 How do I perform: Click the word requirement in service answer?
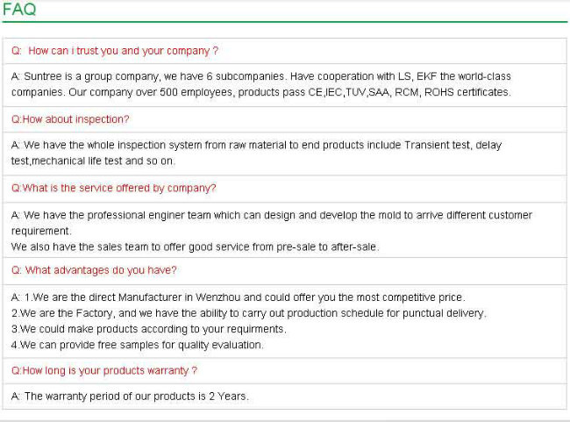point(41,231)
